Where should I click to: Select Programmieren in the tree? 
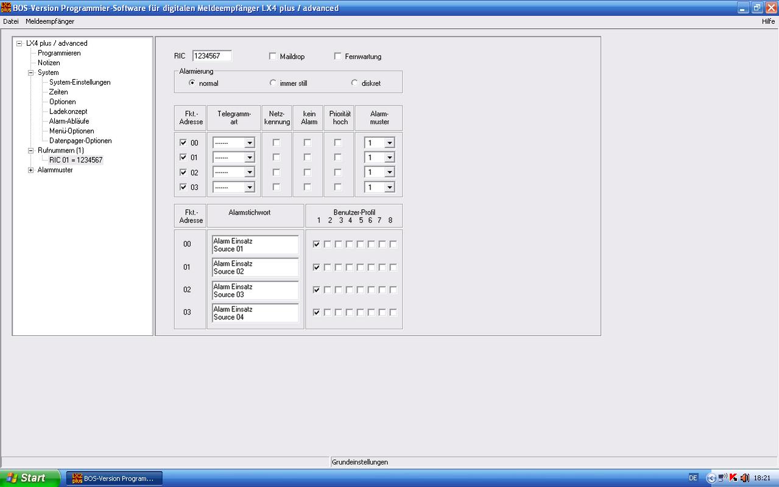pos(59,53)
